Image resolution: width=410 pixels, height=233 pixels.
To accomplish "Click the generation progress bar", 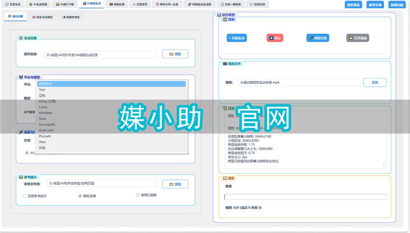I will (x=305, y=197).
